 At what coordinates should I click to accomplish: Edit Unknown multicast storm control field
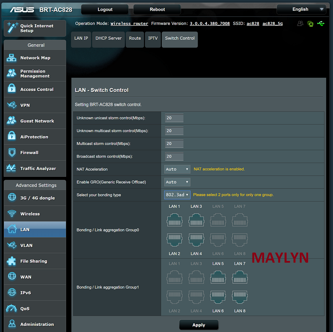tap(174, 131)
